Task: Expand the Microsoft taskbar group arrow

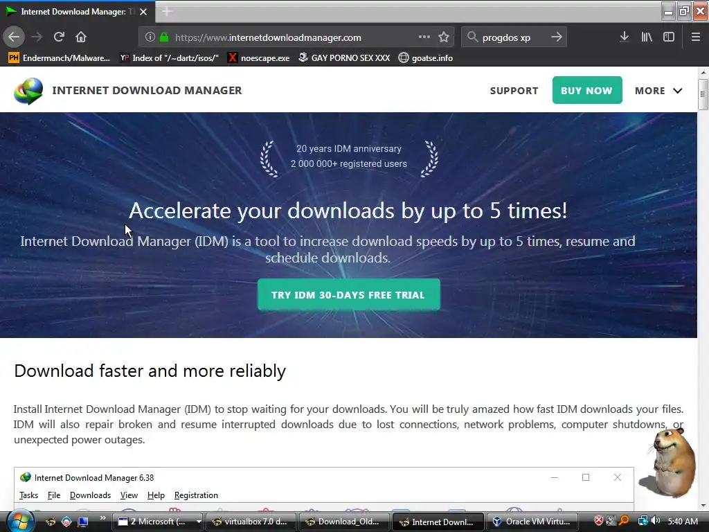Action: coord(199,522)
